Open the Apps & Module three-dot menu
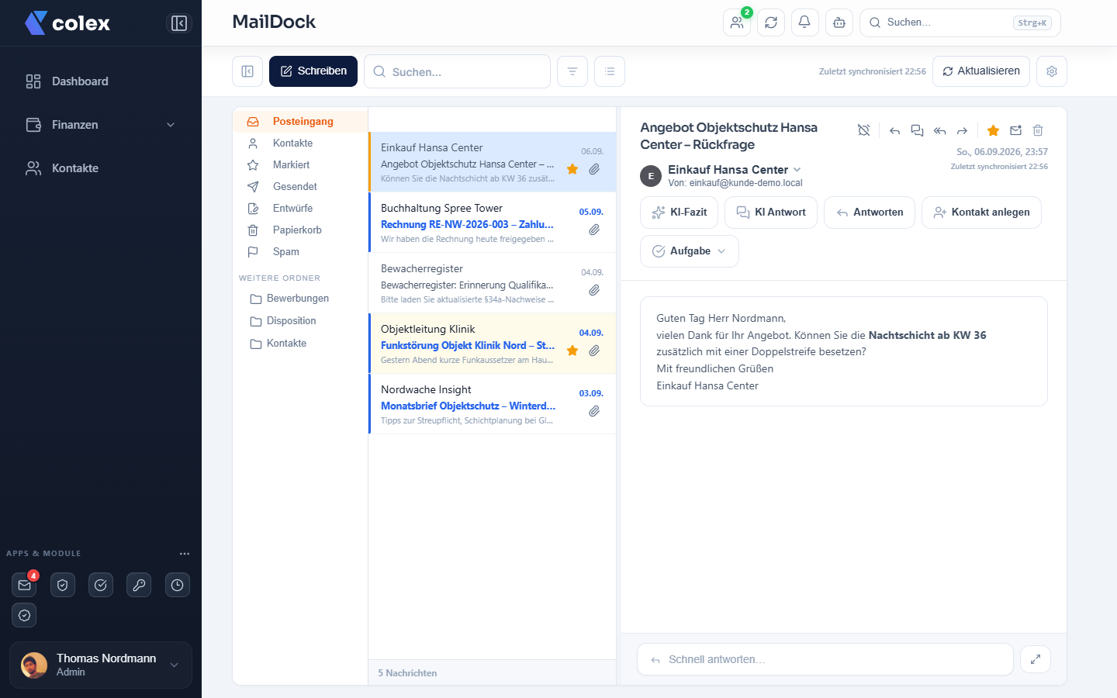 185,554
